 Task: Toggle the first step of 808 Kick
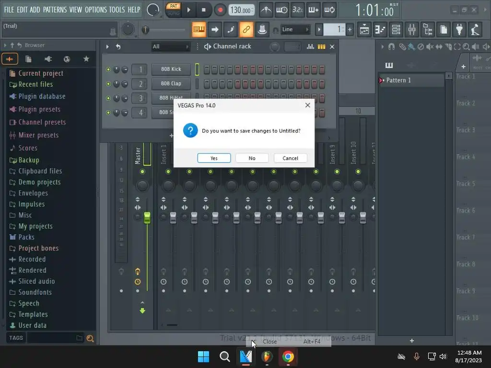tap(207, 69)
